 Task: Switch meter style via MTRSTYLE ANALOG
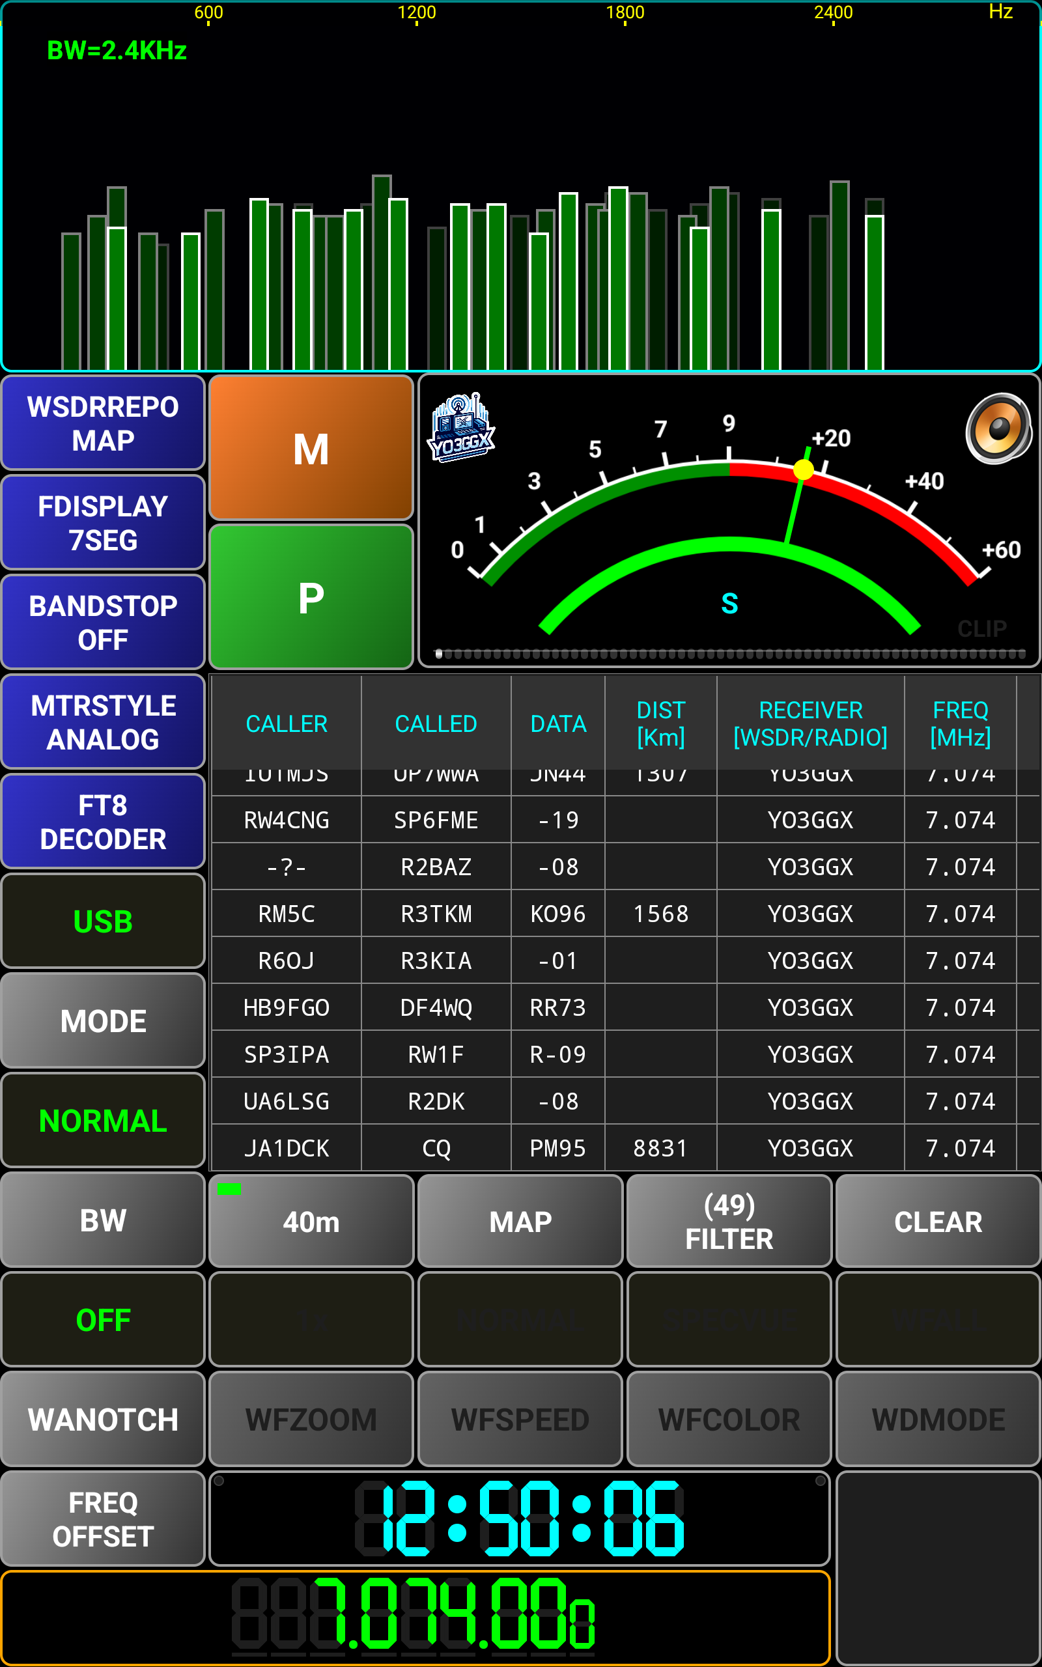point(104,722)
